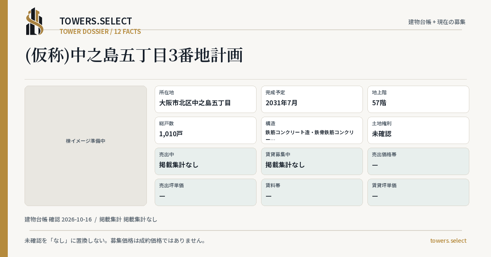Click the dash value under 賃料帯
The width and height of the screenshot is (491, 257).
[268, 196]
